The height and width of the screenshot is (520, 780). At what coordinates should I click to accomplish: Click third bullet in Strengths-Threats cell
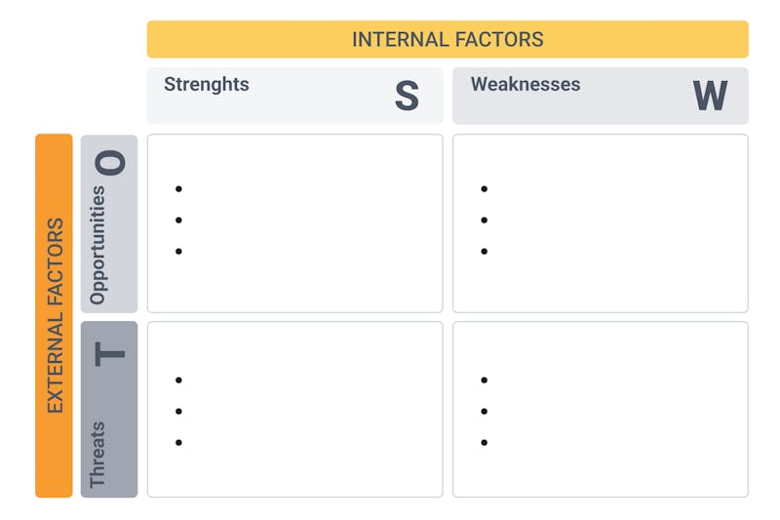point(178,443)
